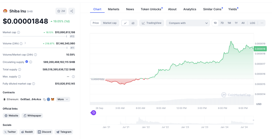Open the Reddit social link

click(x=27, y=132)
